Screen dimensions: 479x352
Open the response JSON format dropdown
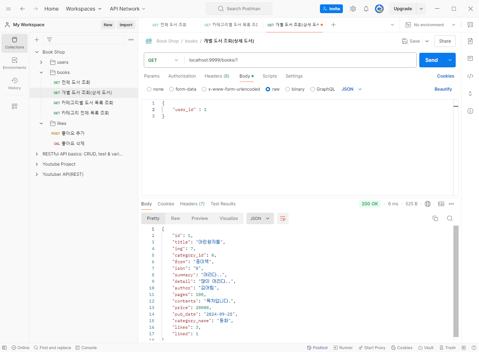coord(260,218)
